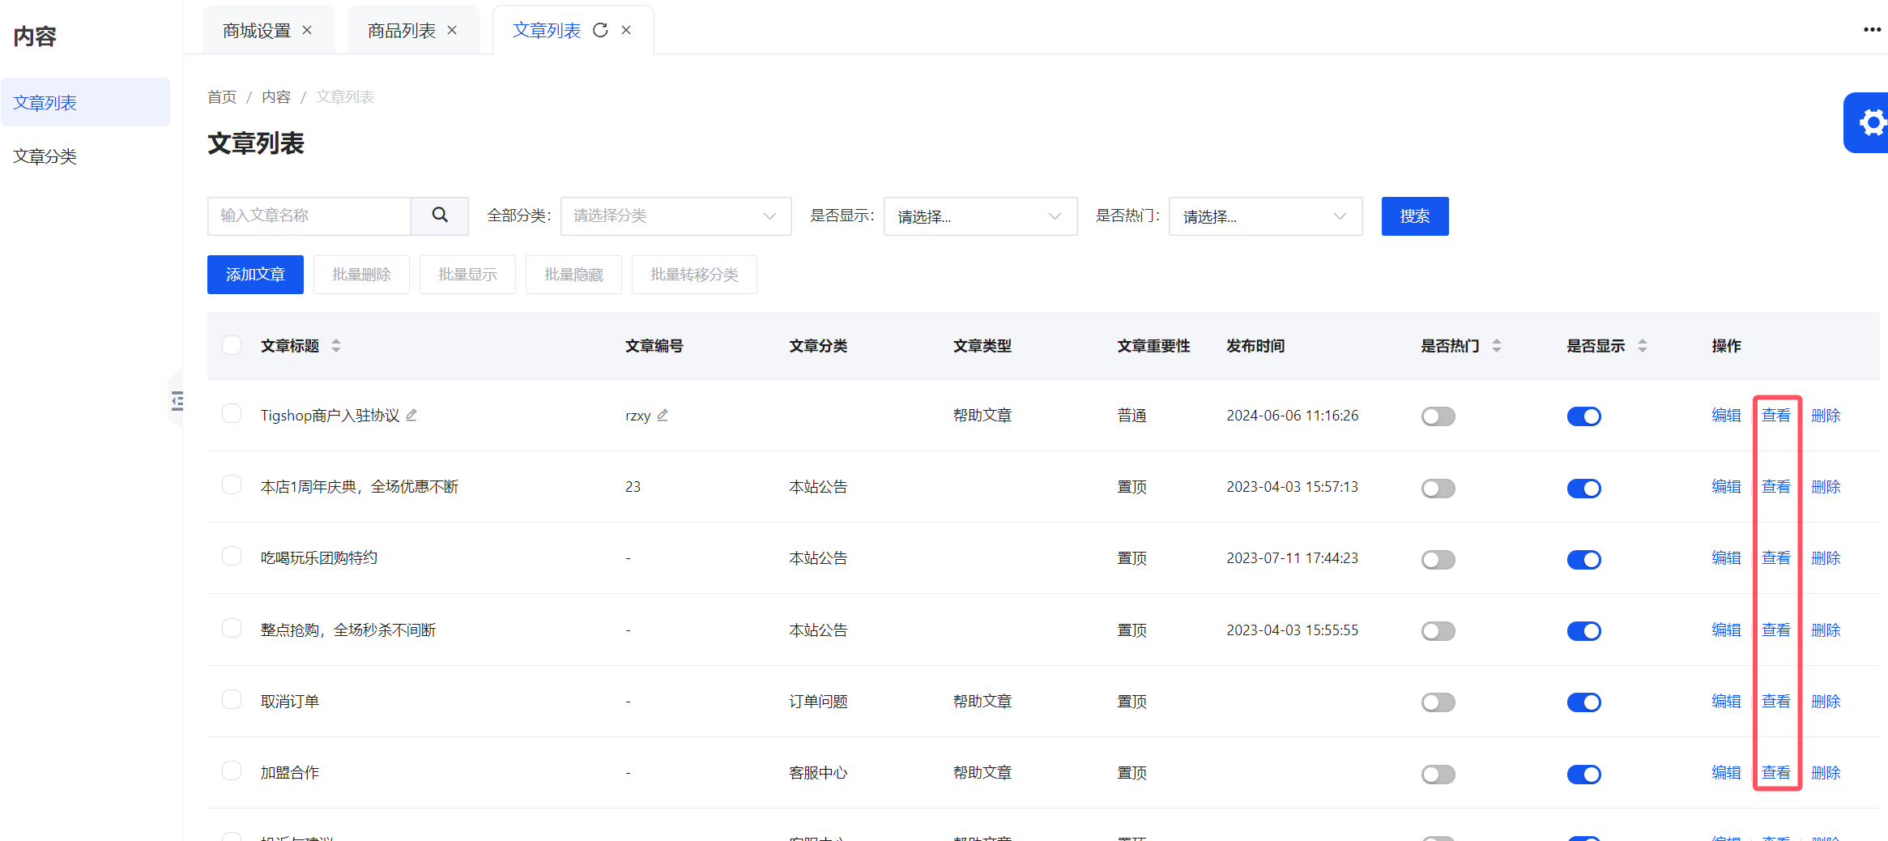Close the 文章列表 tab
1888x841 pixels.
626,30
